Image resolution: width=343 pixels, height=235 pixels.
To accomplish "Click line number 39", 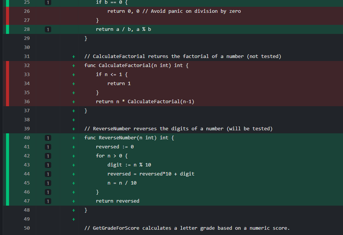I will pos(26,129).
